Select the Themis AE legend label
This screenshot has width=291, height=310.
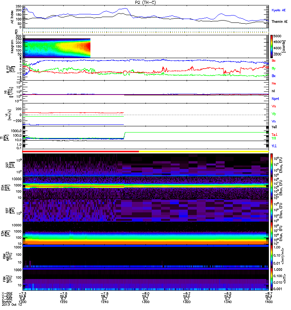click(x=279, y=22)
